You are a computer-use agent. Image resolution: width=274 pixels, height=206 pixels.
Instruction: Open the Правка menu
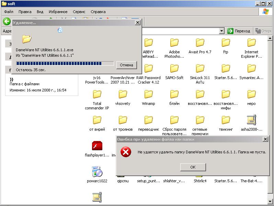coord(25,12)
